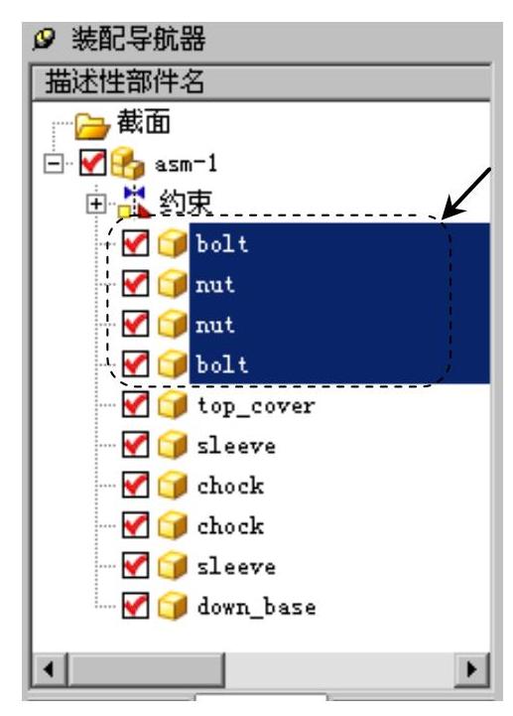Click the top_cover component cube icon
The height and width of the screenshot is (716, 513).
pos(173,405)
